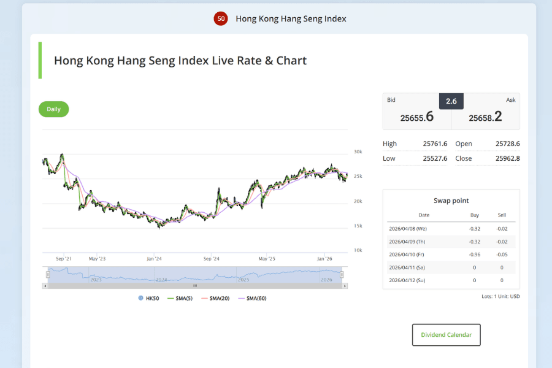
Task: Click the left handle of the range selector
Action: 48,274
